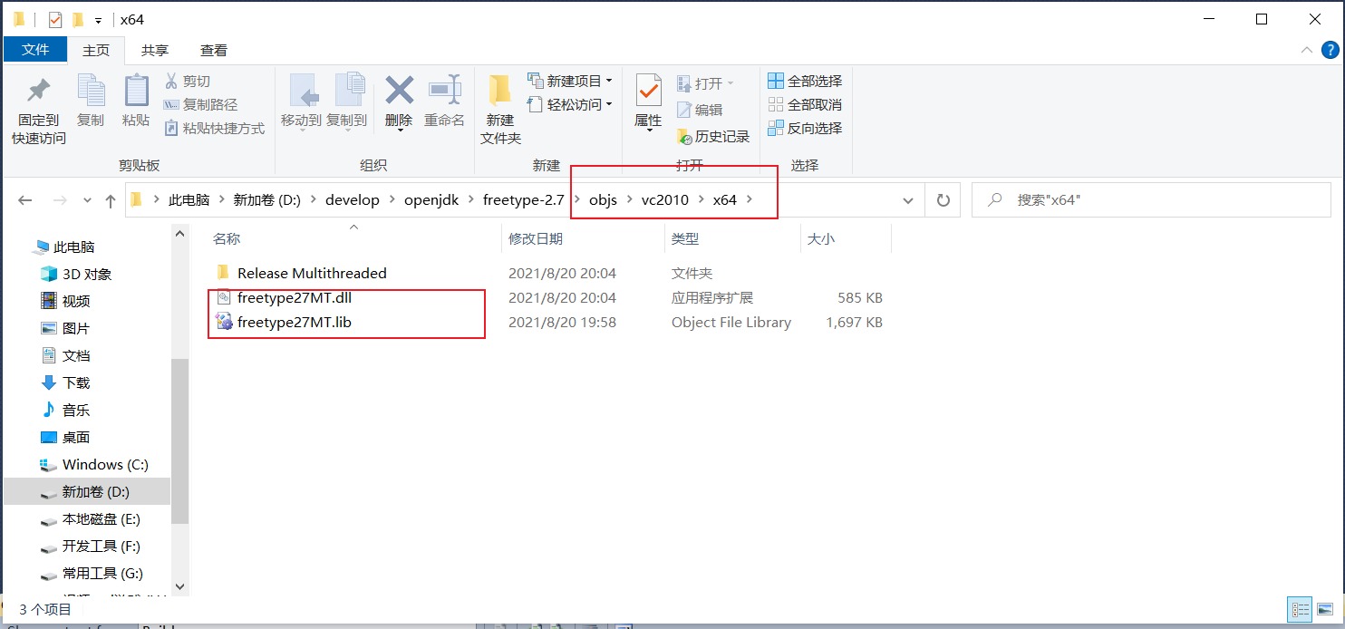This screenshot has height=629, width=1345.
Task: Click the 属性 properties icon
Action: pyautogui.click(x=648, y=92)
